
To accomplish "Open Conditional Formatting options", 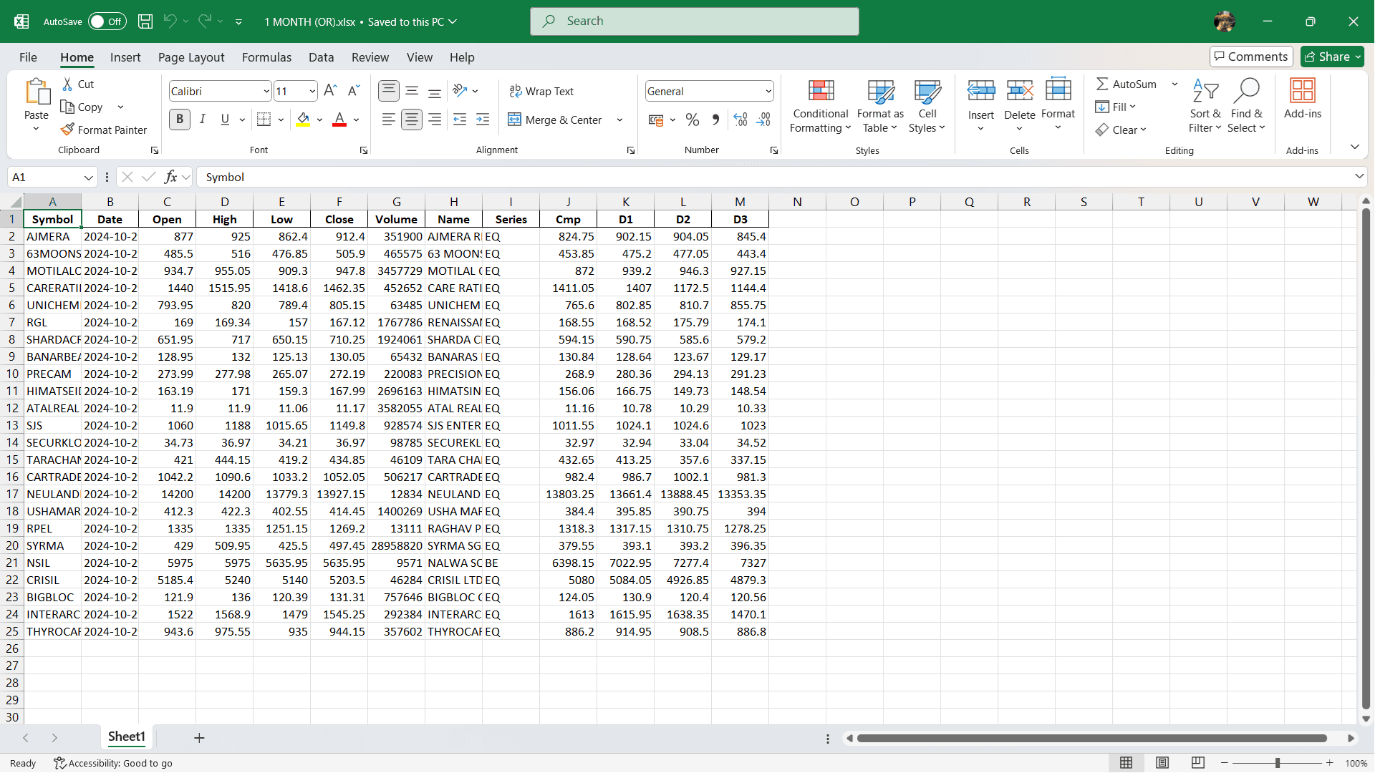I will [x=819, y=107].
